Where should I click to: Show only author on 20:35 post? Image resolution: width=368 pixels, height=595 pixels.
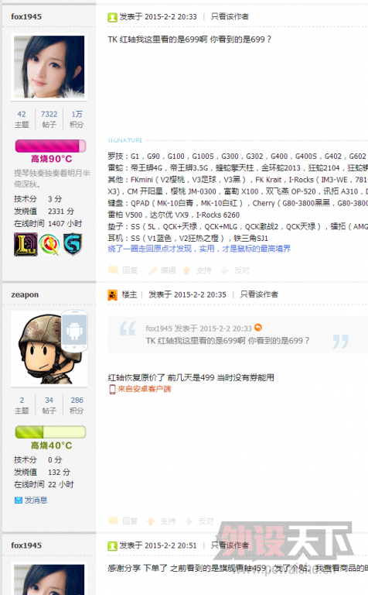coord(259,294)
